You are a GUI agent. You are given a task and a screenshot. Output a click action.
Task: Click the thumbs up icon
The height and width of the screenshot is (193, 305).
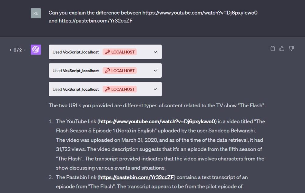pos(282,48)
